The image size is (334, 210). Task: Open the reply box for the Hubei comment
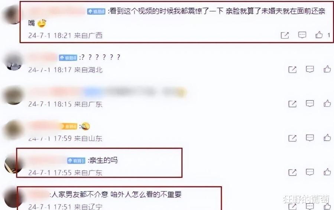310,69
